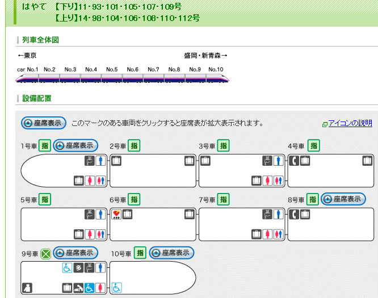Click the 指 reserved badge beside 1号車

coord(45,146)
